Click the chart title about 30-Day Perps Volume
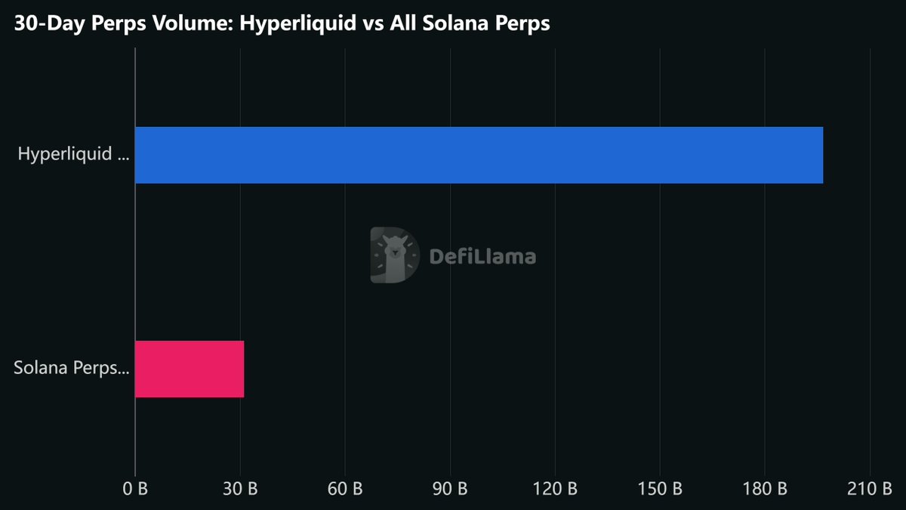 pos(282,23)
